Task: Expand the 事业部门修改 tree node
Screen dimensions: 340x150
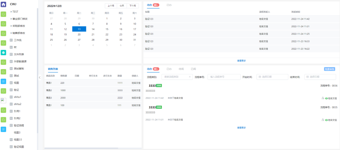Action: [11, 19]
